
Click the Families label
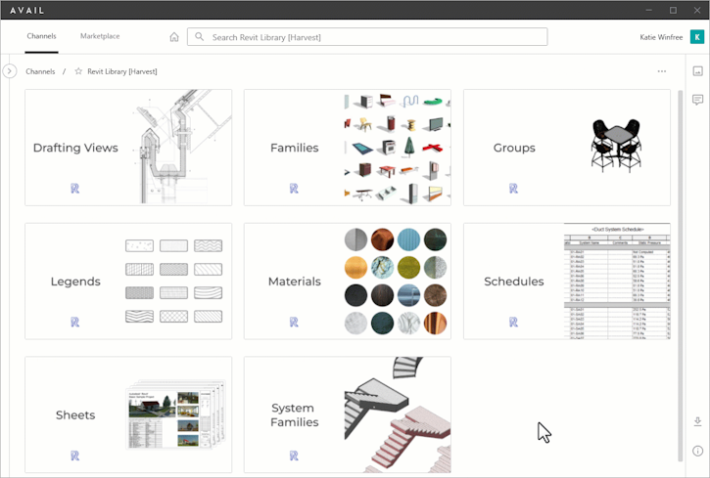pos(295,148)
